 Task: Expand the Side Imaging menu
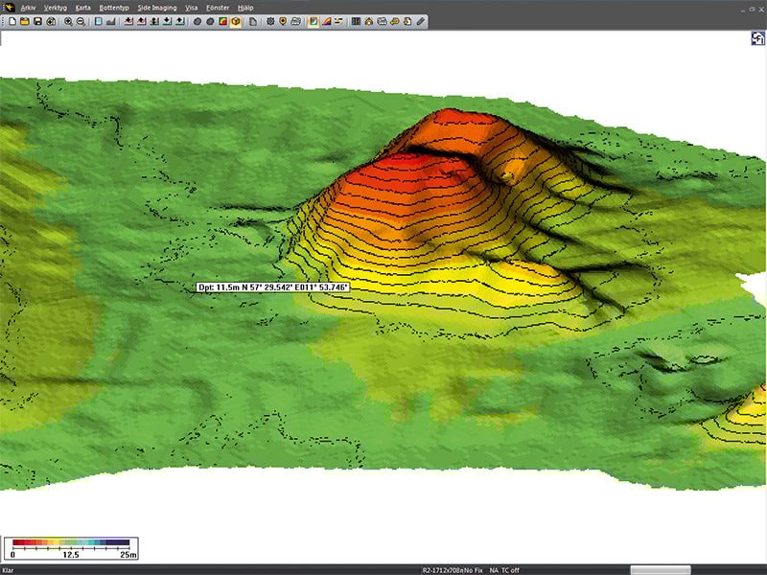point(156,7)
